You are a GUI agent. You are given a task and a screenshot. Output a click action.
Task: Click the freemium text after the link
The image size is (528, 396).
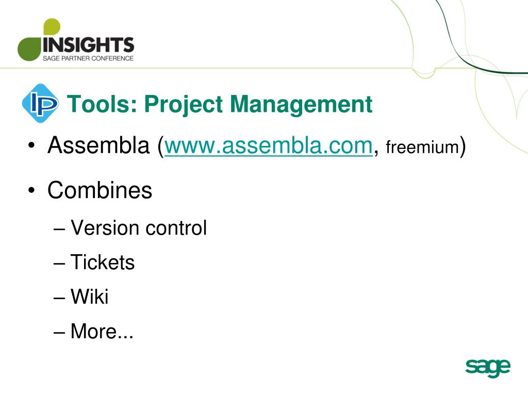click(422, 147)
